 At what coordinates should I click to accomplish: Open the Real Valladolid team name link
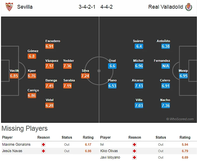point(166,7)
